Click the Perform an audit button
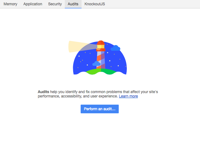 click(x=100, y=109)
